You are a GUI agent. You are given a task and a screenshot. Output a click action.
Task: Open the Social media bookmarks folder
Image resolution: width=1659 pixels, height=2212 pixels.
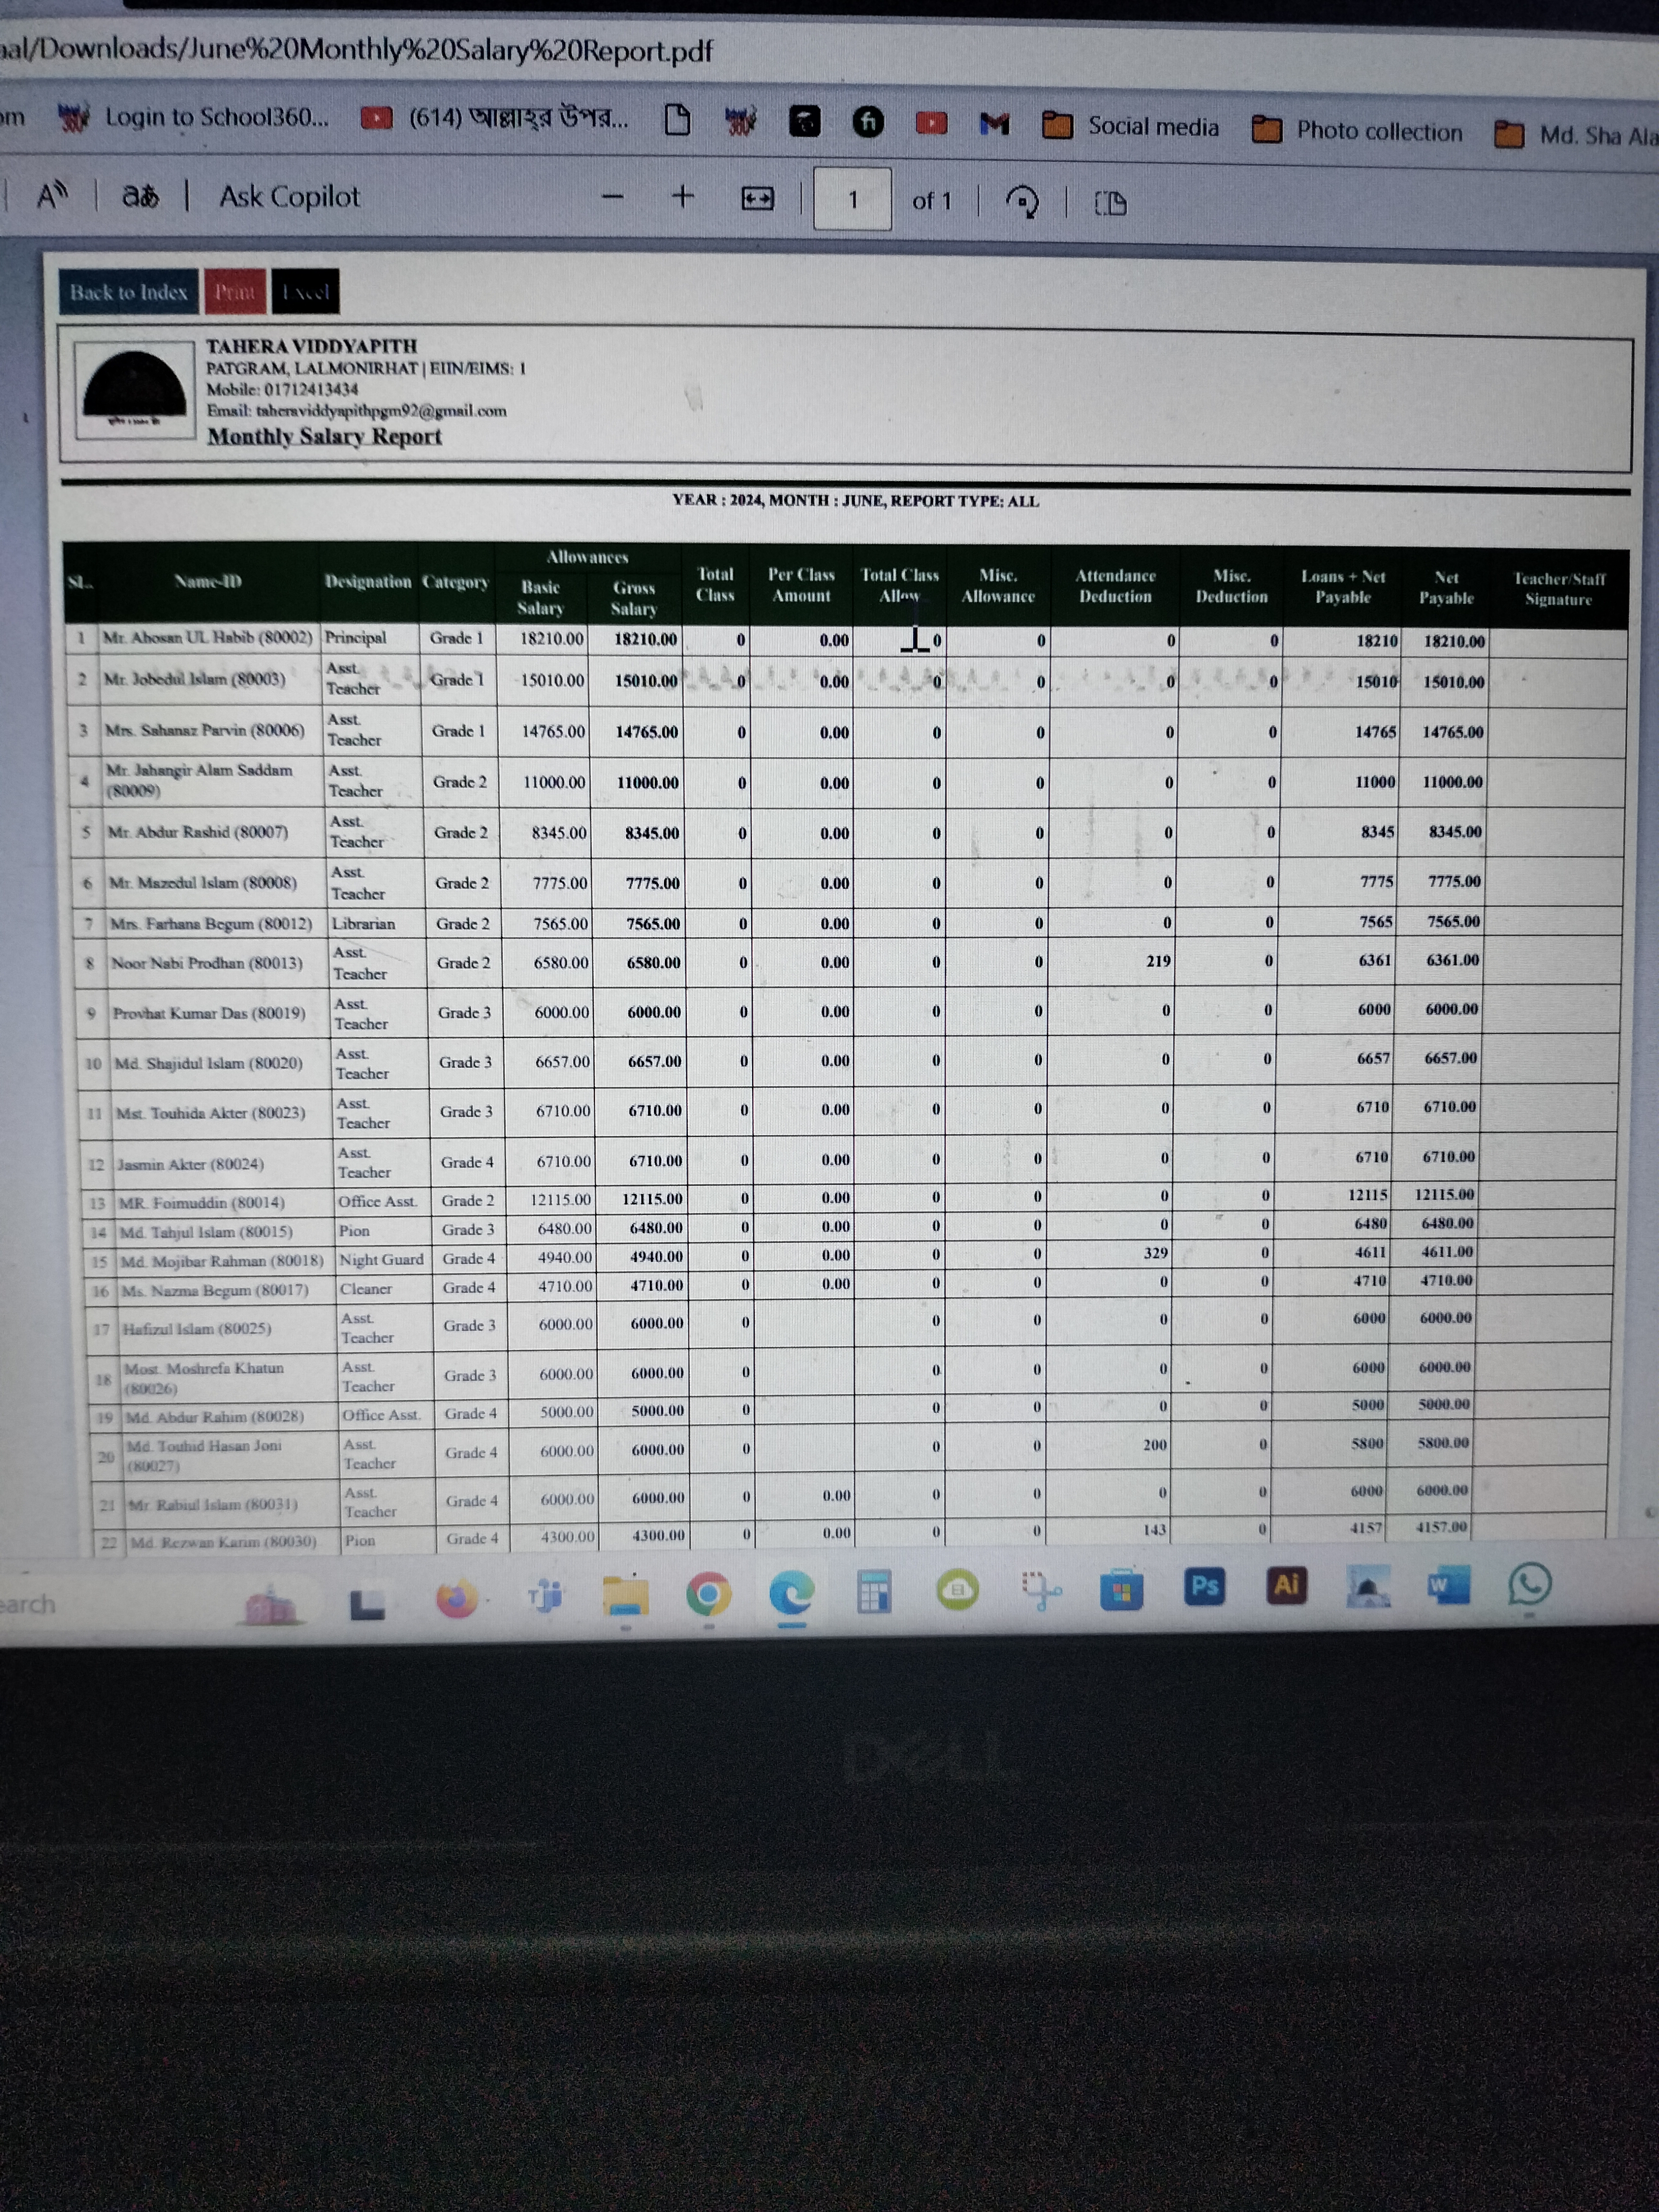[1131, 126]
